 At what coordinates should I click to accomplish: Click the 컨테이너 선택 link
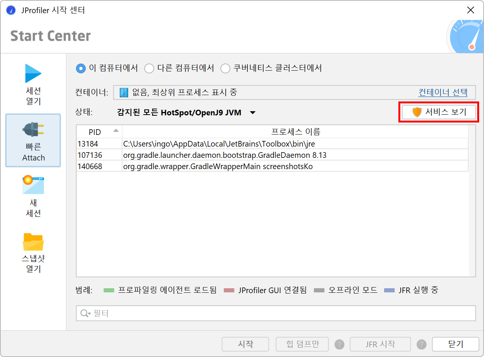point(443,92)
